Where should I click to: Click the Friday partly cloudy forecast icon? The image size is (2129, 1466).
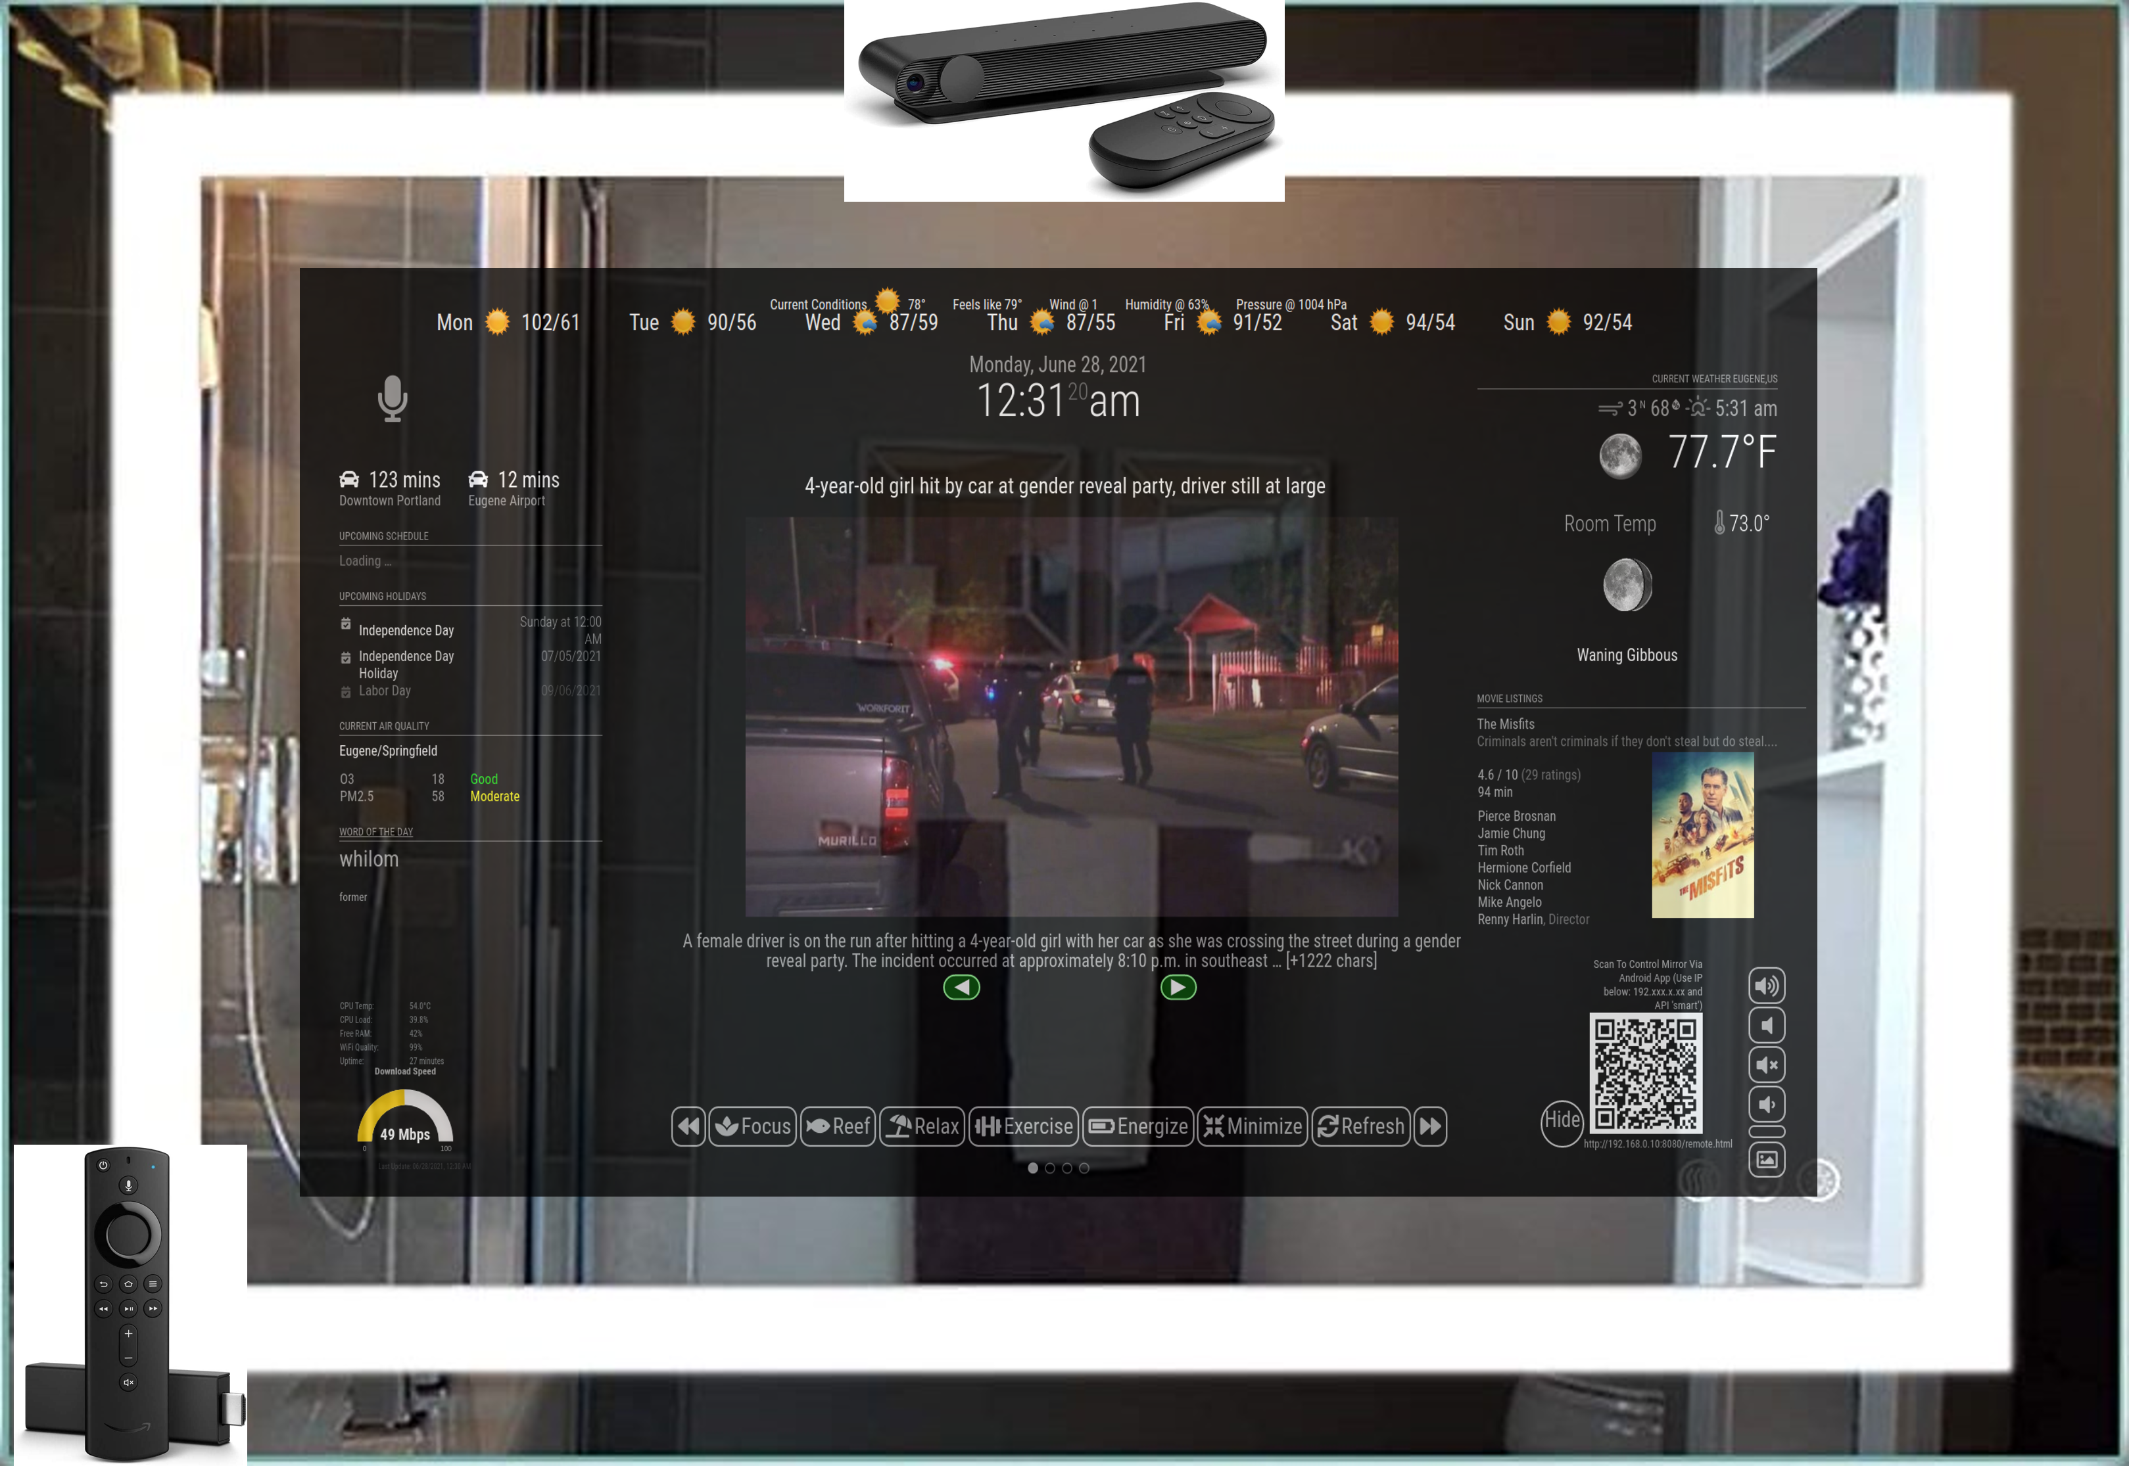coord(1209,321)
